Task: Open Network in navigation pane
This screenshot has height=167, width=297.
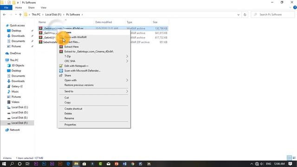Action: 15,130
